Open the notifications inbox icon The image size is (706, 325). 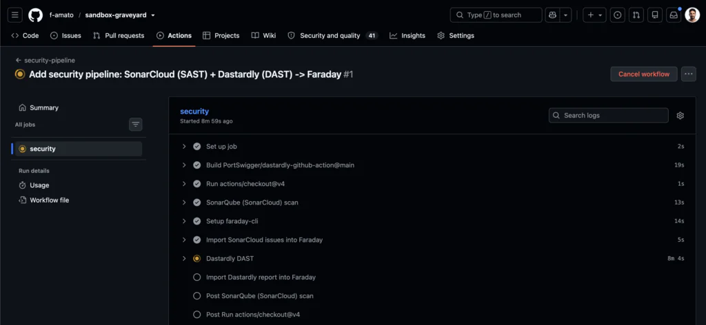(x=674, y=15)
